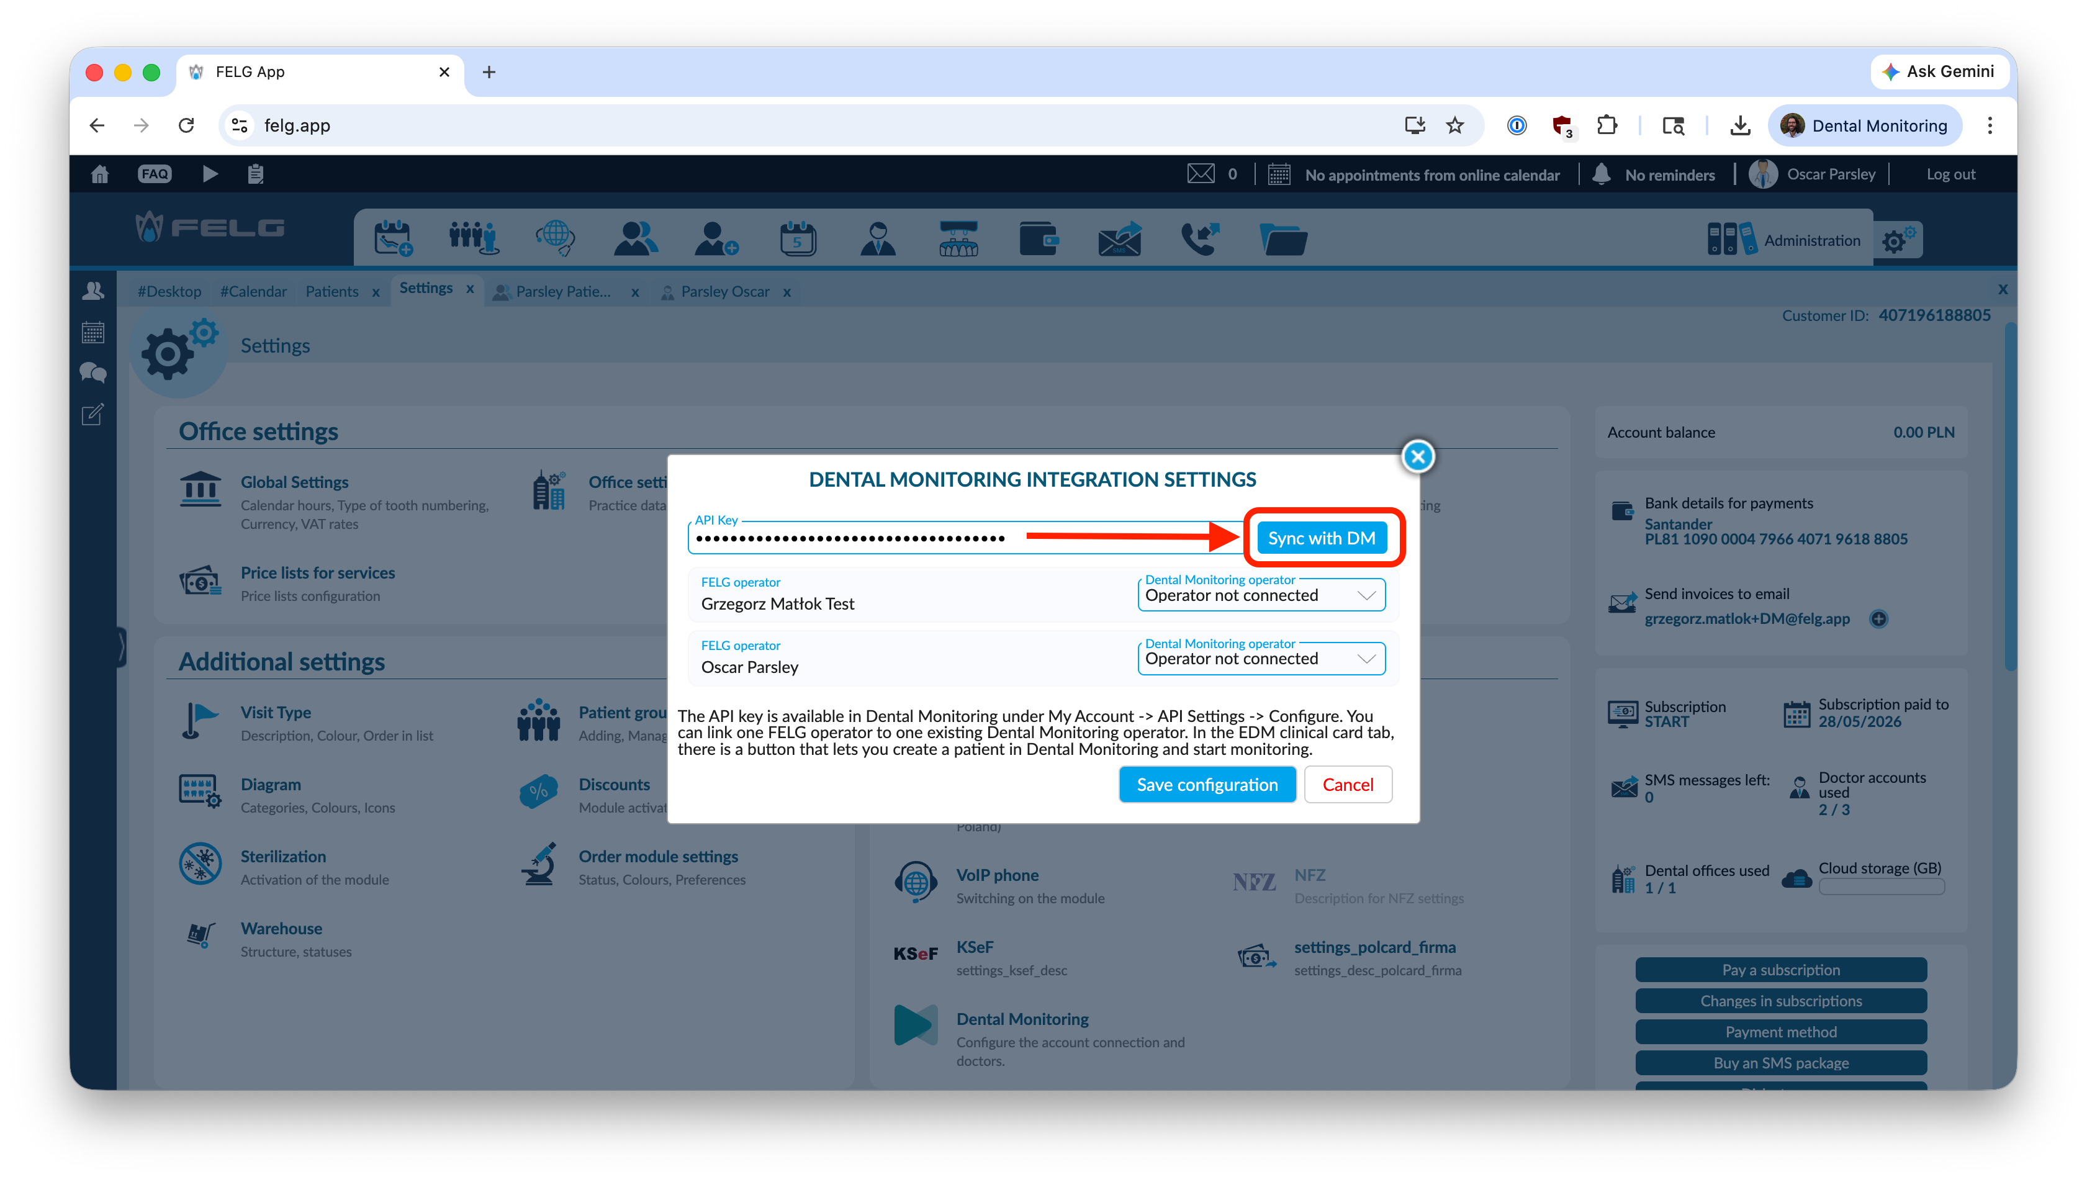The width and height of the screenshot is (2087, 1182).
Task: Select the Settings tab
Action: [x=425, y=288]
